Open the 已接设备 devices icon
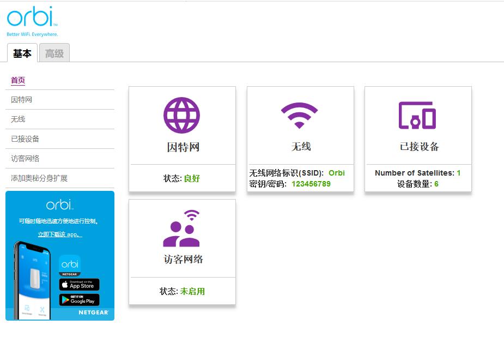This screenshot has width=504, height=337. [417, 116]
